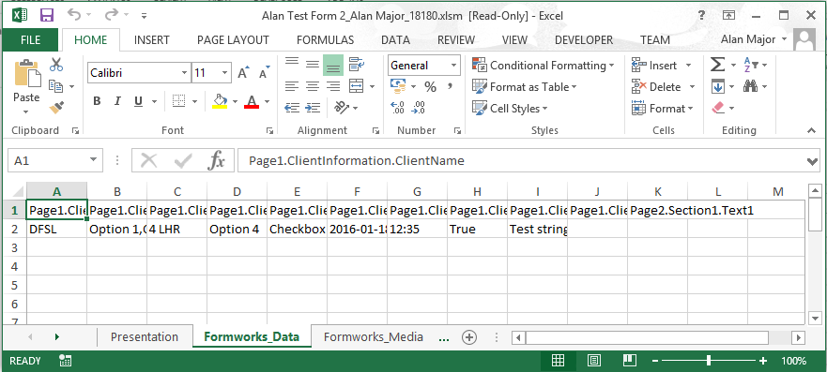The height and width of the screenshot is (372, 827).
Task: Open the Name Box dropdown arrow
Action: 93,160
